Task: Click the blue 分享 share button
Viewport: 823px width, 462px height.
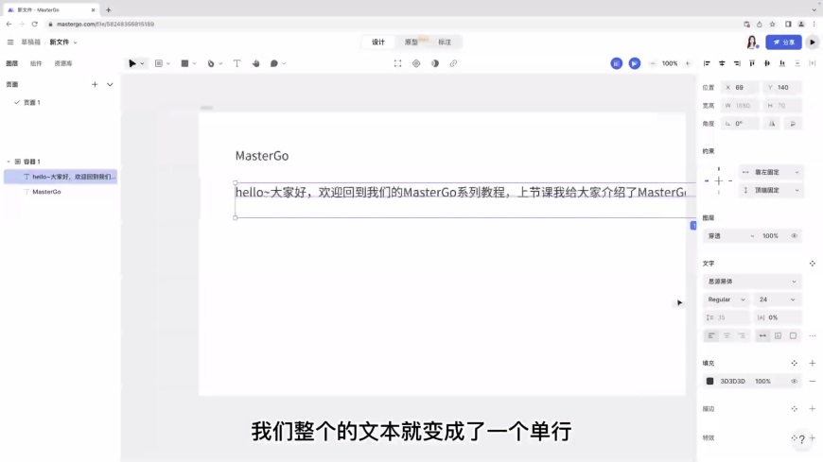Action: (783, 42)
